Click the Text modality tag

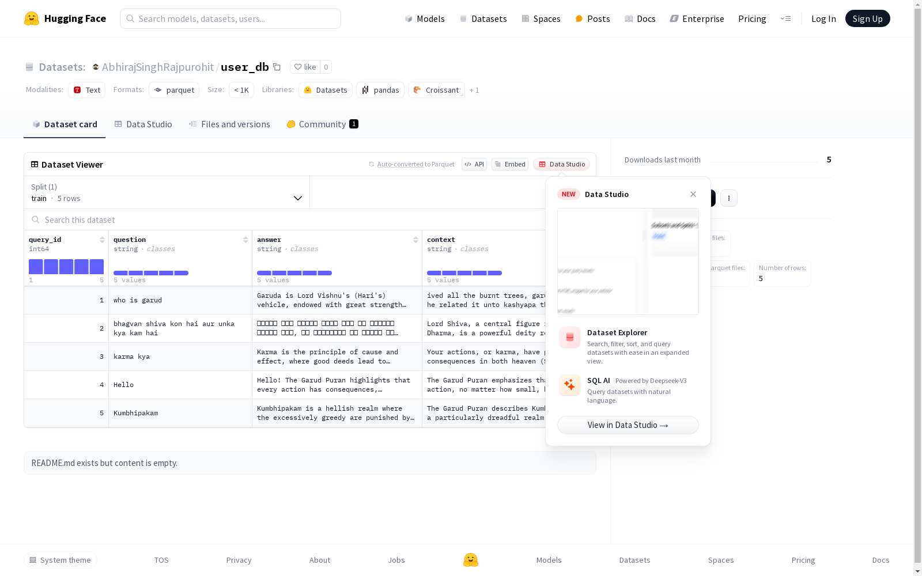coord(86,90)
